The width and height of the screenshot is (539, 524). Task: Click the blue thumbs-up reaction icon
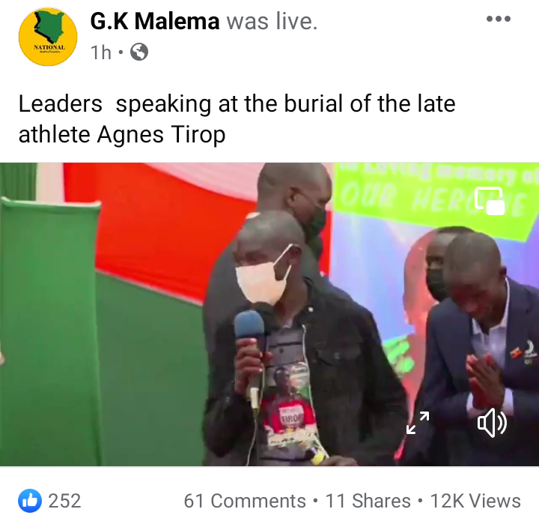coord(30,501)
